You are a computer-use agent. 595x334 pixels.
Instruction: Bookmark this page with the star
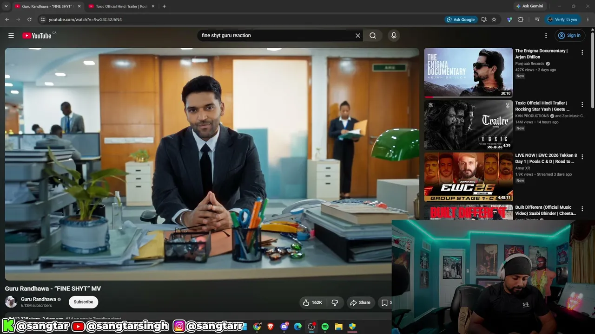(494, 19)
